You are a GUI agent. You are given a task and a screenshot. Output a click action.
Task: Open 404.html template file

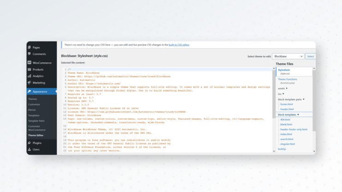(x=285, y=120)
